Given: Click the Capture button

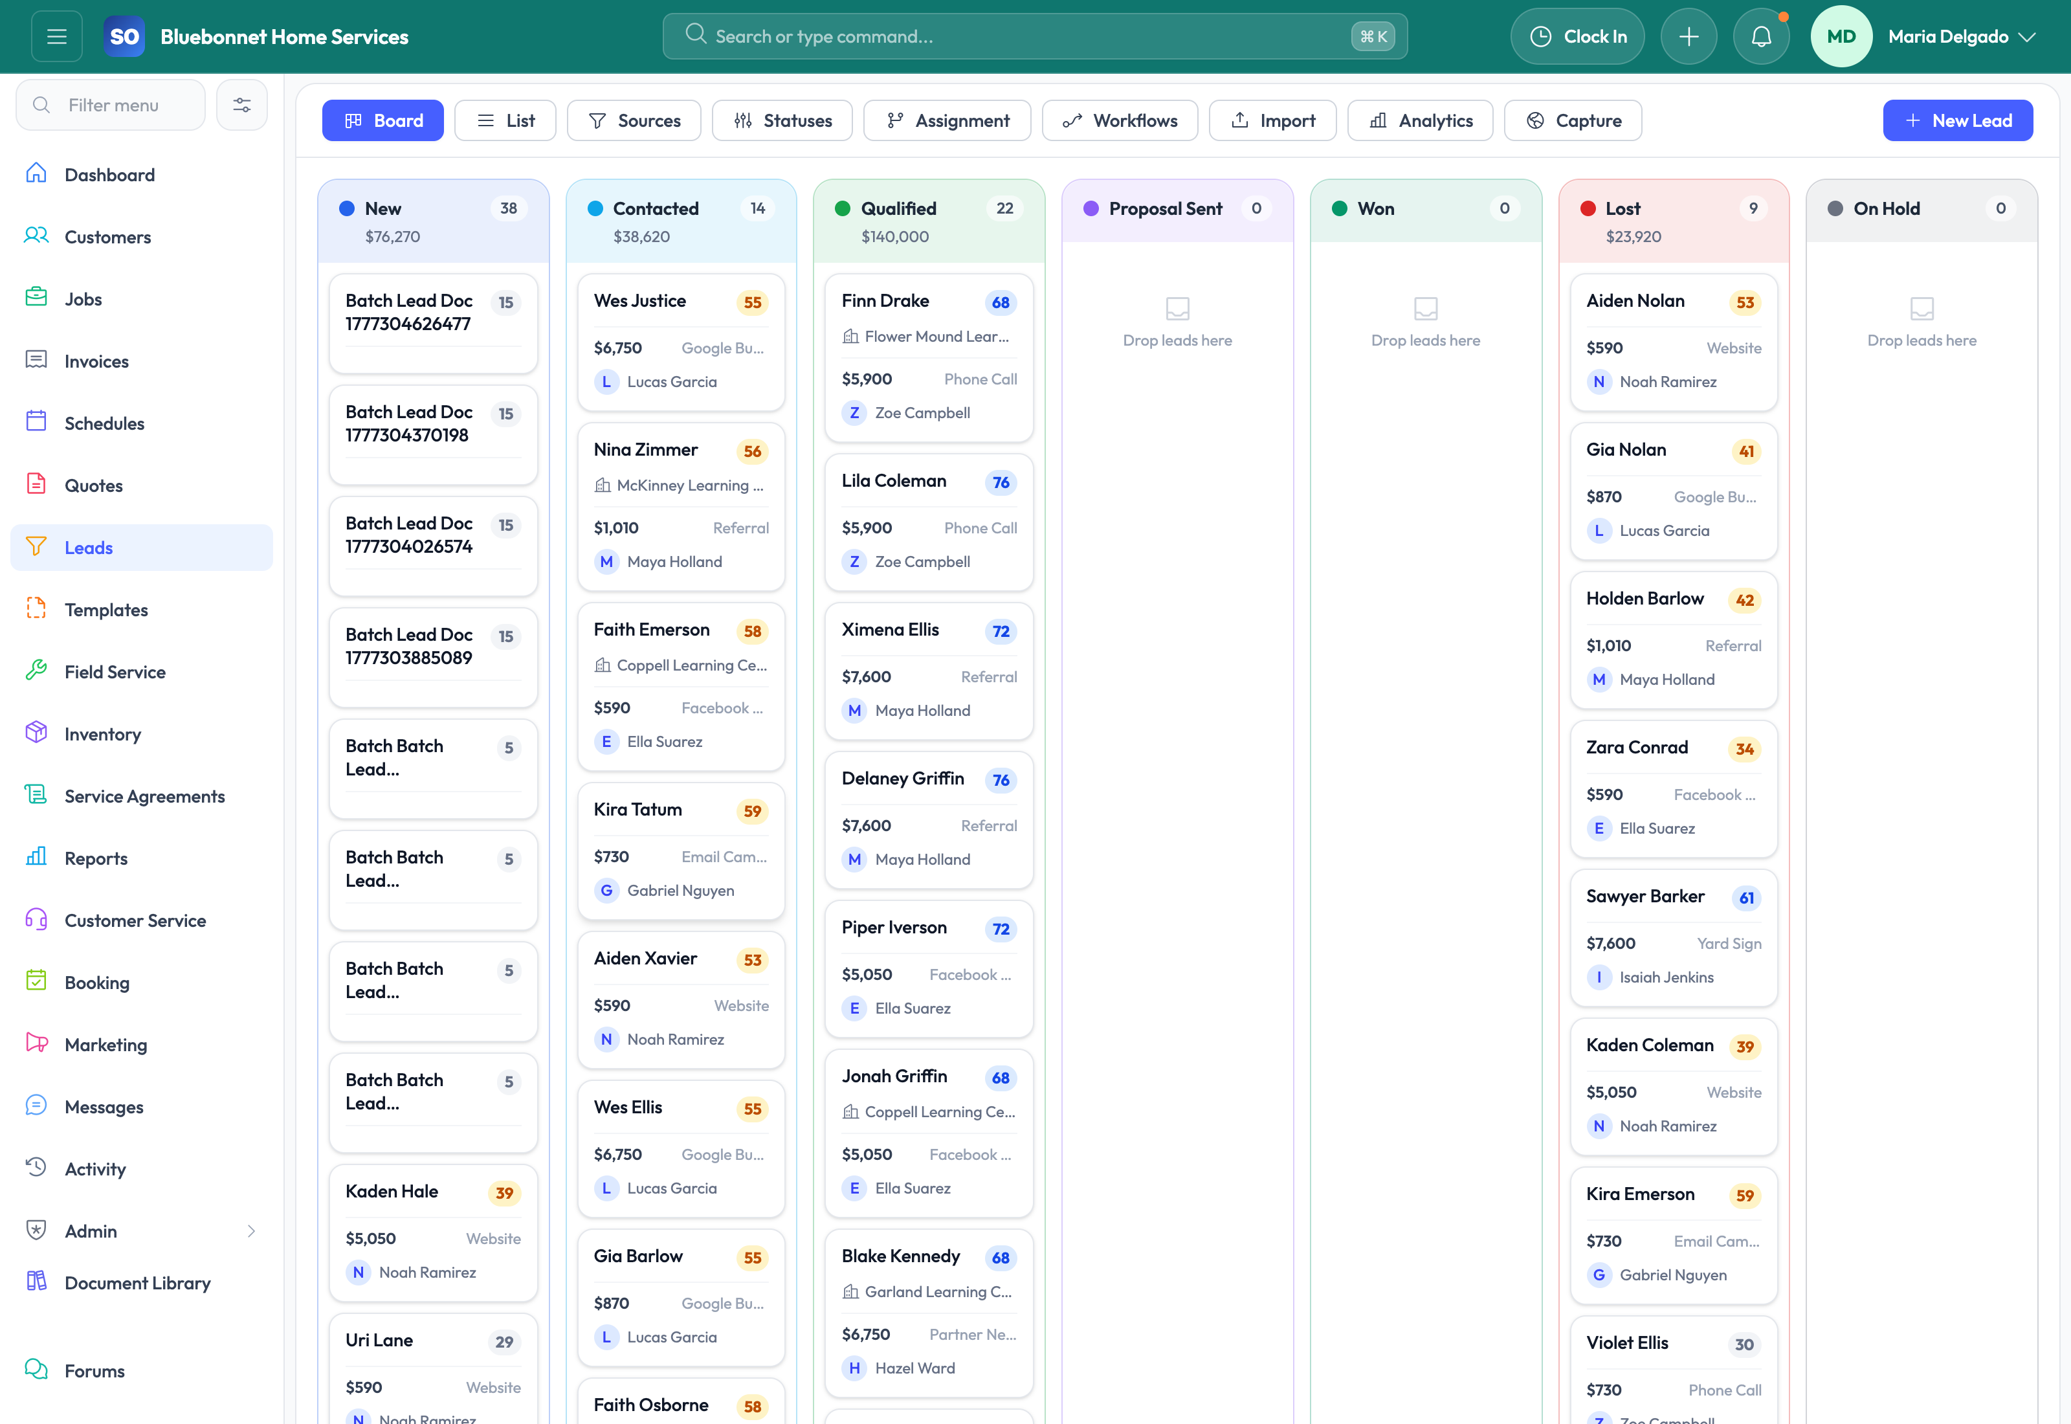Looking at the screenshot, I should coord(1573,120).
